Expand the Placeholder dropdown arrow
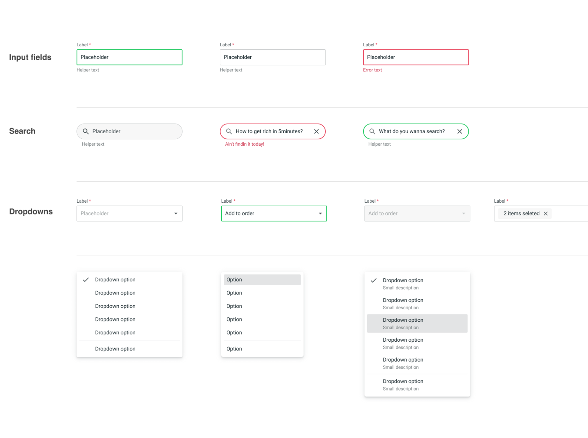 [175, 213]
